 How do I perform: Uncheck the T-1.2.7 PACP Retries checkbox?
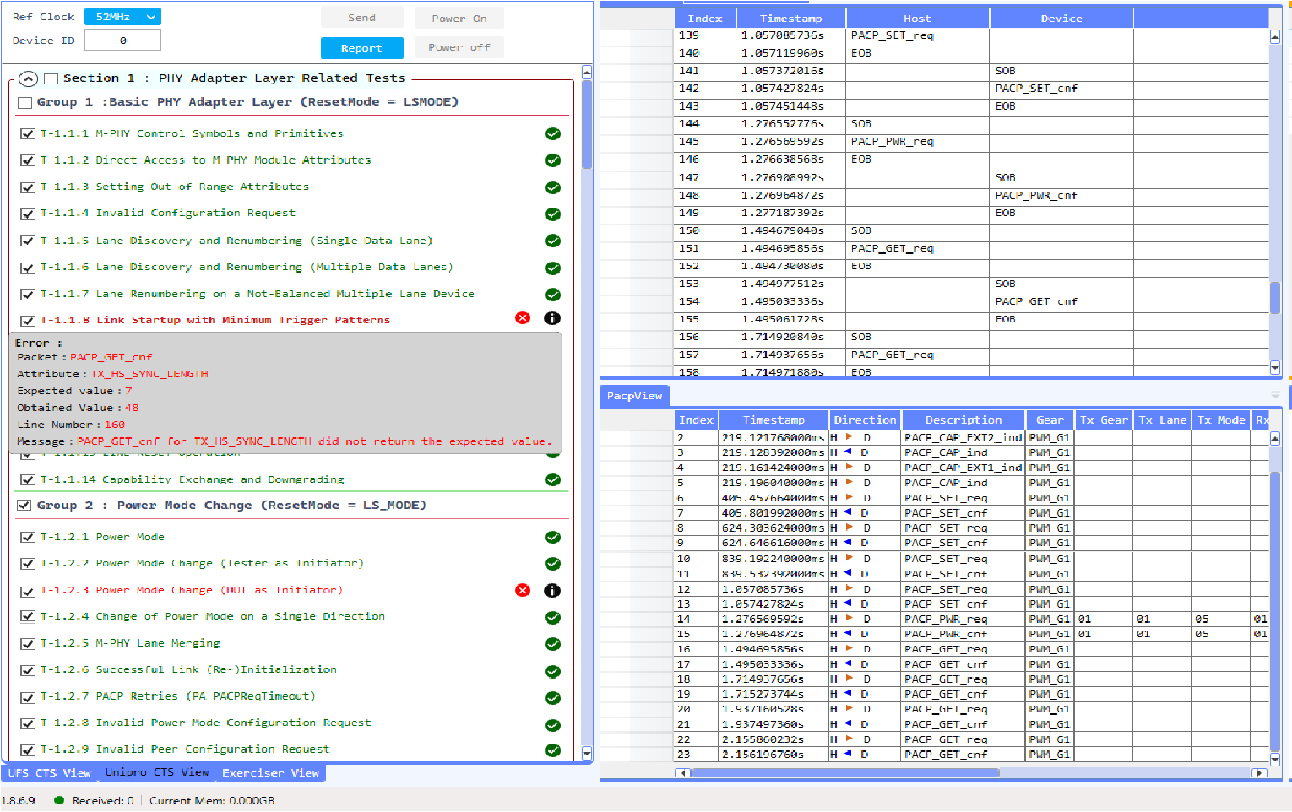[x=28, y=697]
